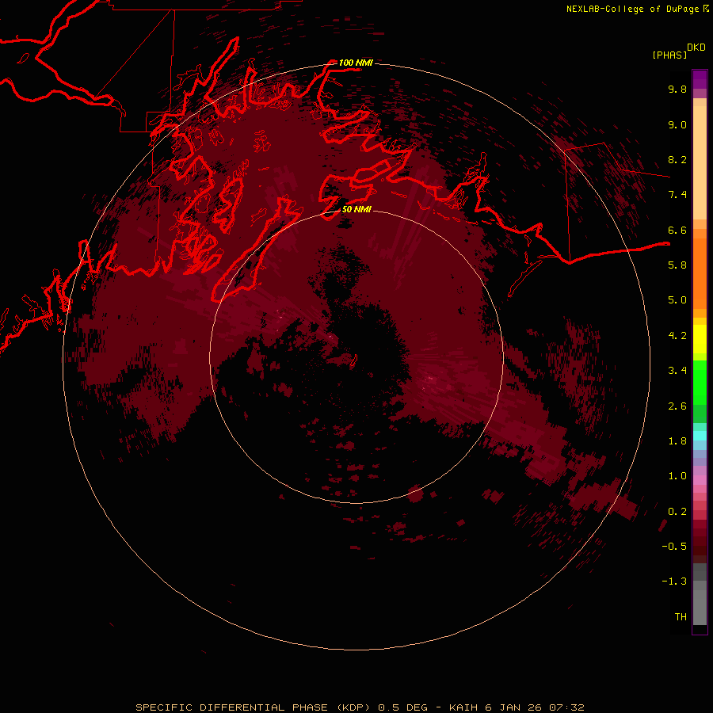Click the 3.4 value on color scale
Screen dimensions: 713x713
click(677, 371)
